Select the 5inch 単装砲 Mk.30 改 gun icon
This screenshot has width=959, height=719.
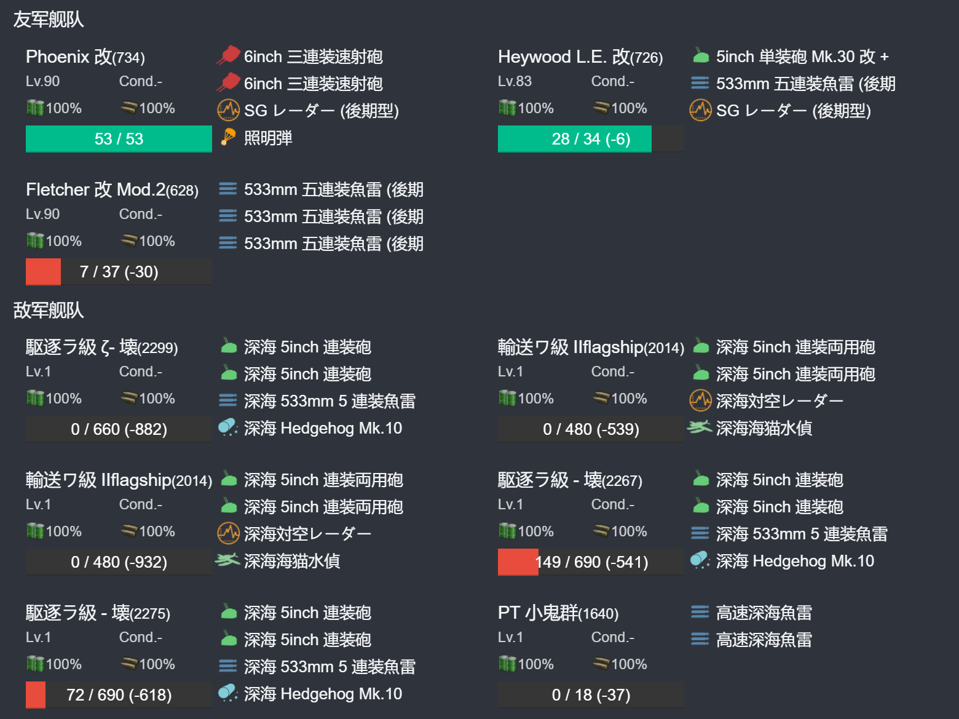click(700, 55)
